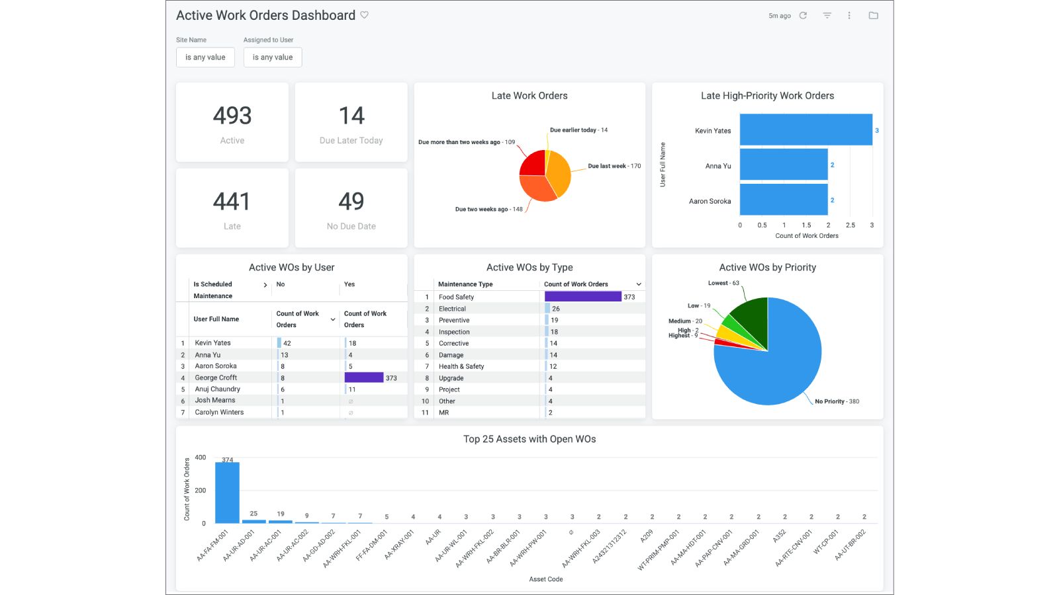Click the 49 No Due Date tile
Image resolution: width=1059 pixels, height=595 pixels.
(x=351, y=207)
